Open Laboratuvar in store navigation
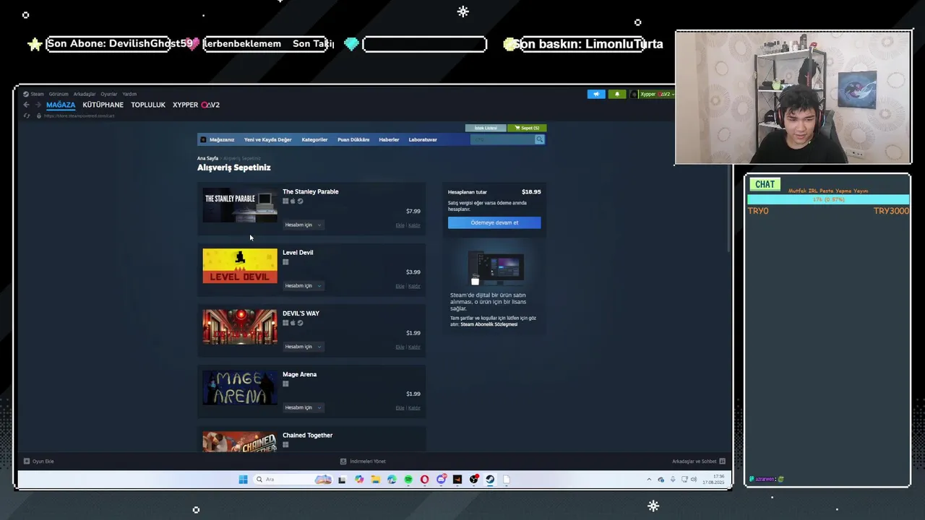925x520 pixels. click(x=423, y=139)
